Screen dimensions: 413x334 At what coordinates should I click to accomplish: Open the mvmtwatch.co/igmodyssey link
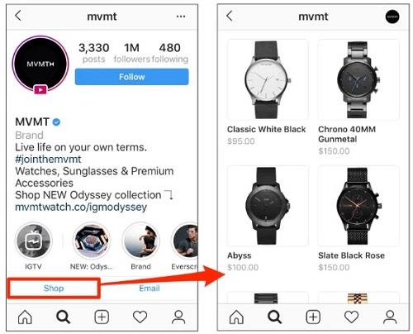pos(81,207)
